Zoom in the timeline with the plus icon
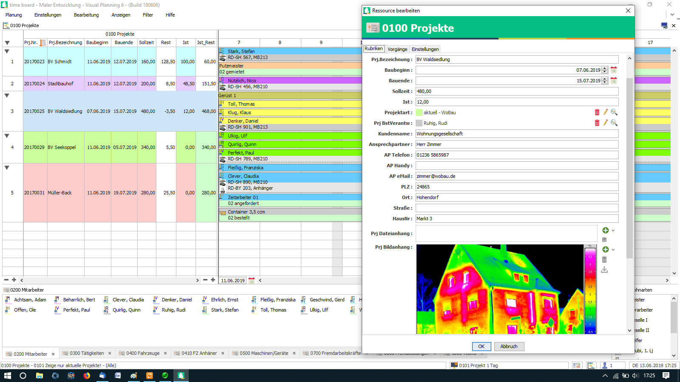 [x=213, y=280]
